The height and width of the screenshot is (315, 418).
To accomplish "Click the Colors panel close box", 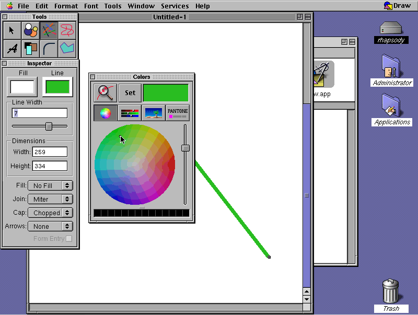I will (93, 77).
